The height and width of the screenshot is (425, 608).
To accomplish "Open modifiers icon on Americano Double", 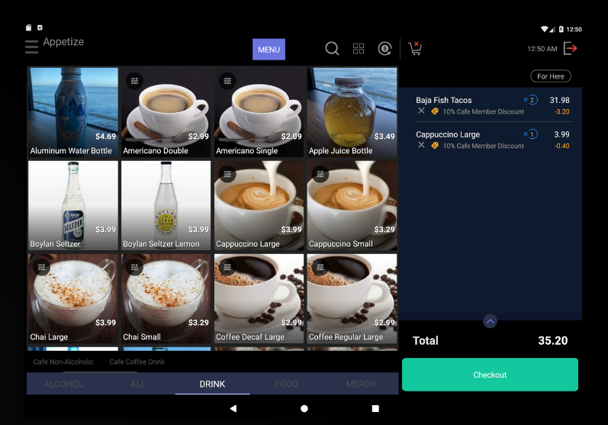I will (x=134, y=81).
